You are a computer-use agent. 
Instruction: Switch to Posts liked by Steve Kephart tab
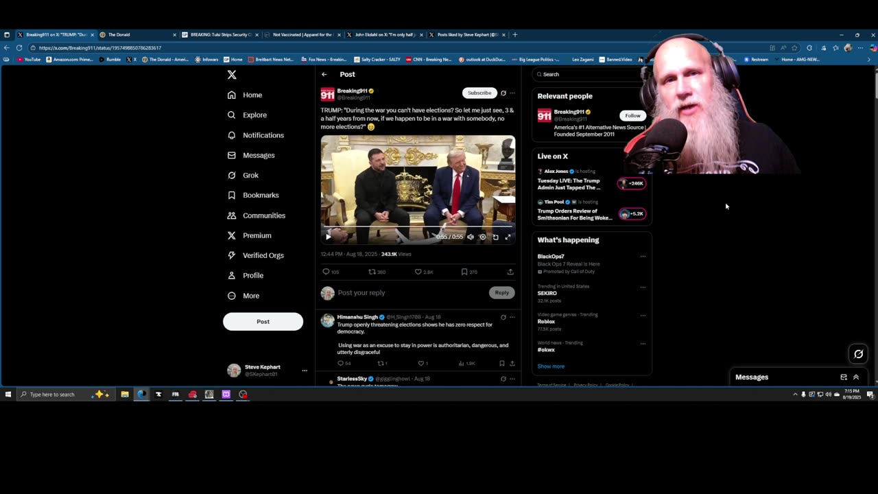click(467, 34)
